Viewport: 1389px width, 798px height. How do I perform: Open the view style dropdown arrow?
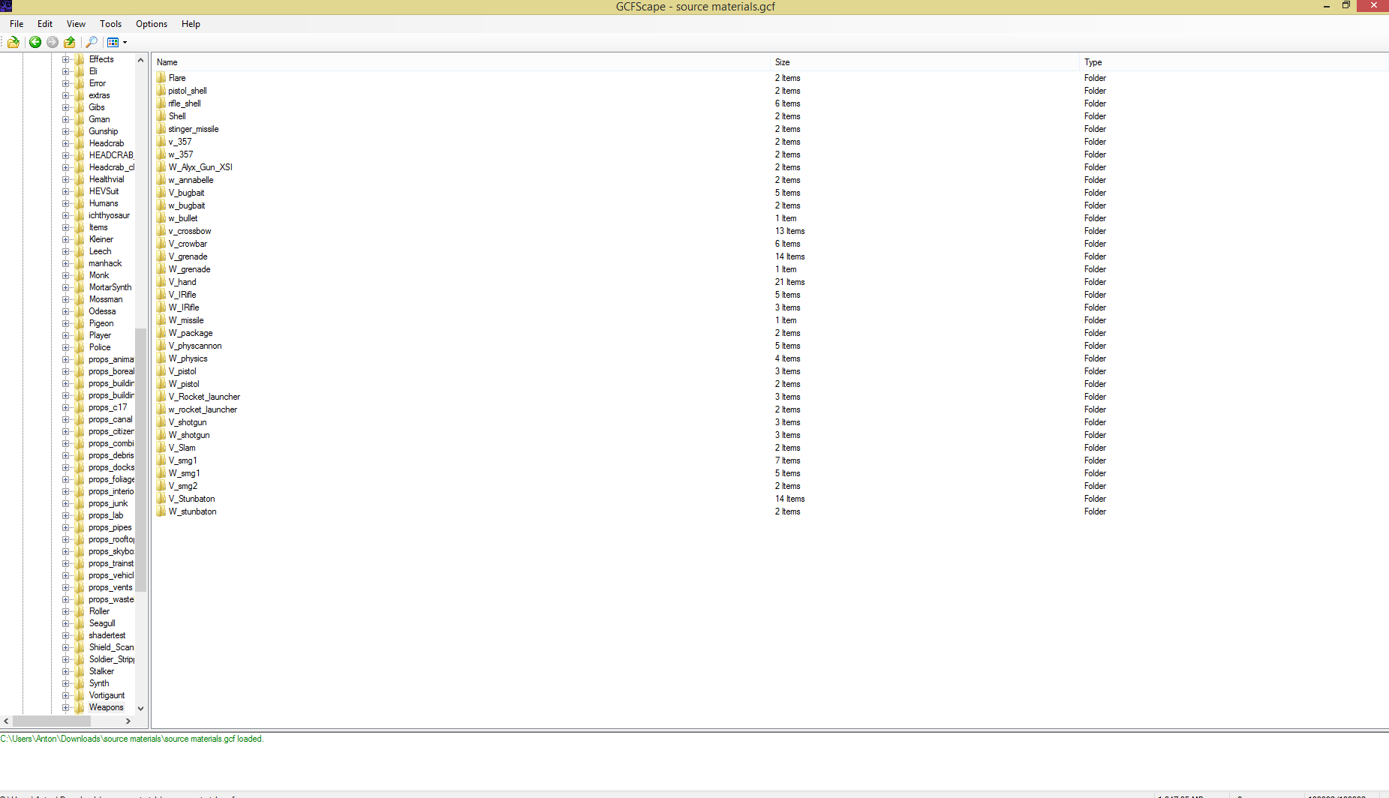tap(125, 42)
